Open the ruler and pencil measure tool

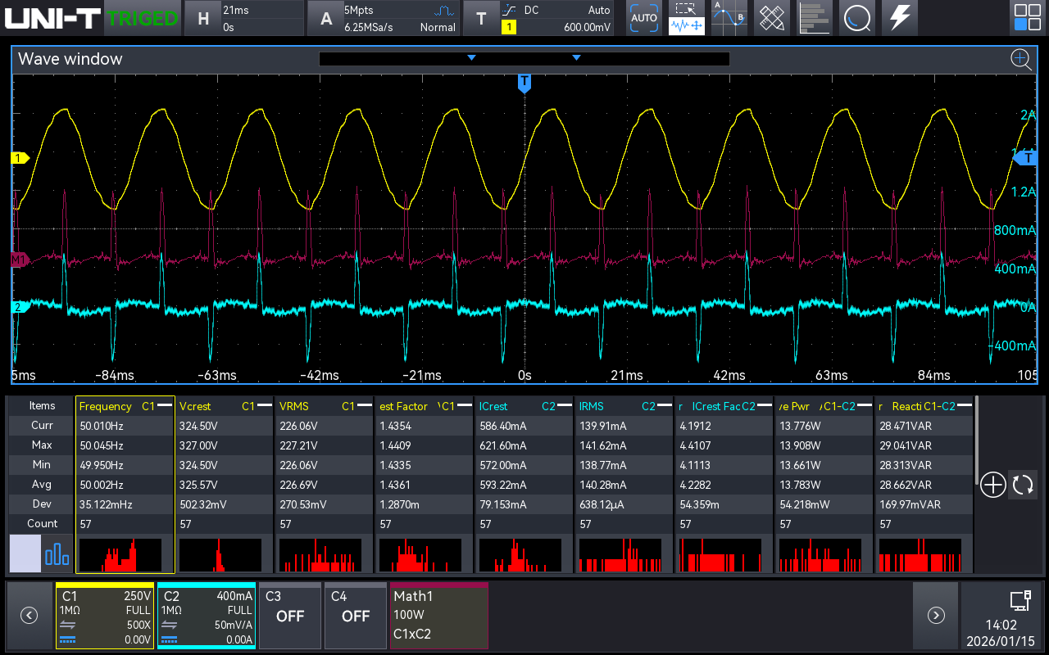tap(772, 17)
